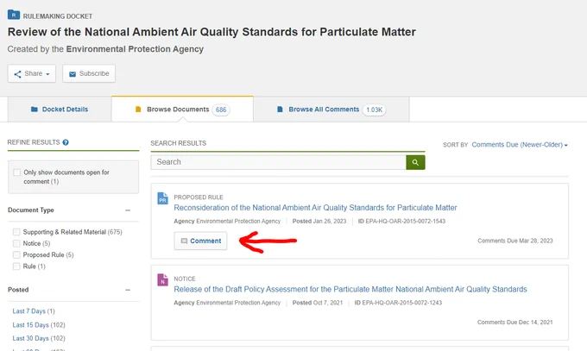Click ID EPA-HQ-OAR-2015-0072-1543 text
The width and height of the screenshot is (587, 351).
coord(401,221)
